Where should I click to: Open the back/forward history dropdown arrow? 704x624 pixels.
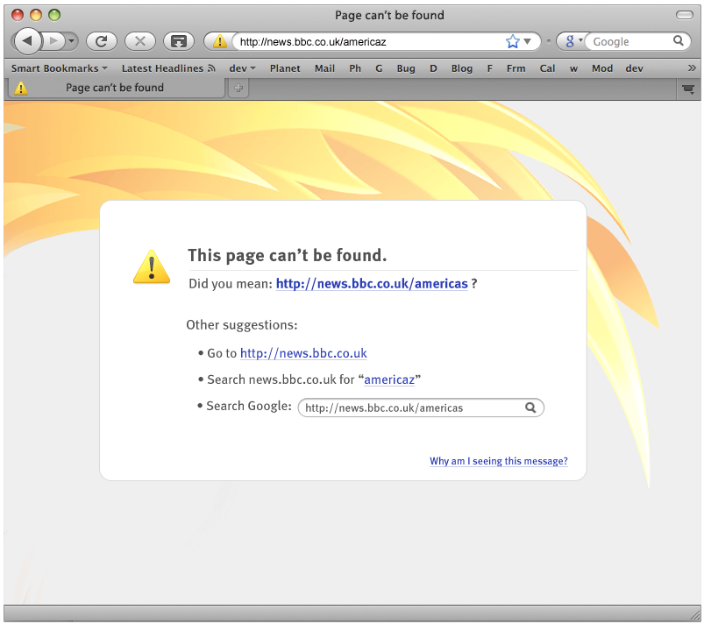tap(71, 42)
